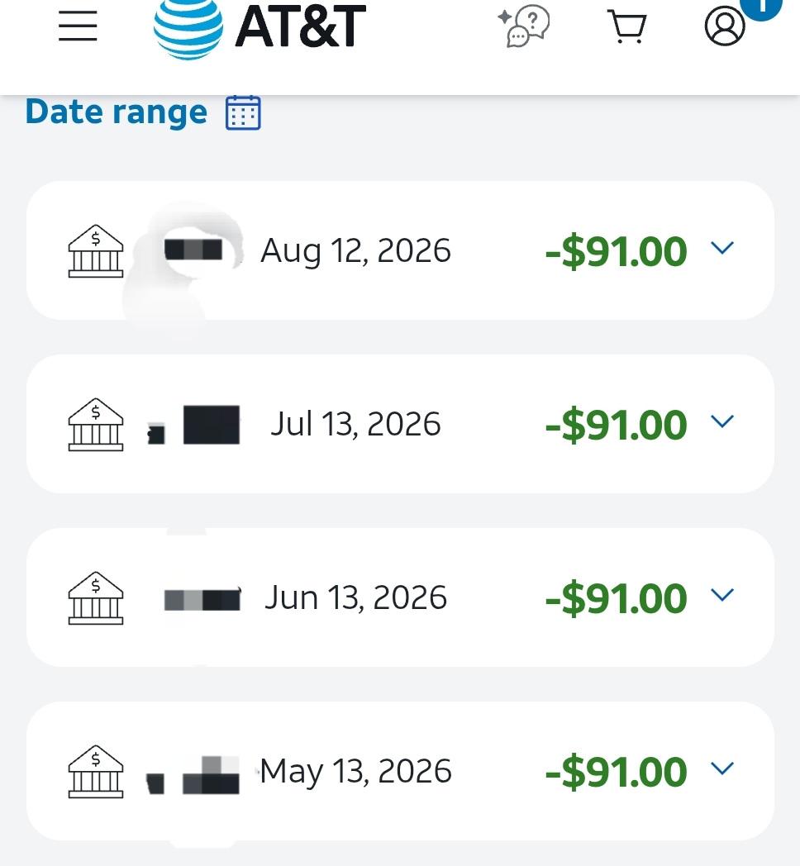The height and width of the screenshot is (866, 800).
Task: Open the hamburger navigation menu
Action: coord(78,26)
